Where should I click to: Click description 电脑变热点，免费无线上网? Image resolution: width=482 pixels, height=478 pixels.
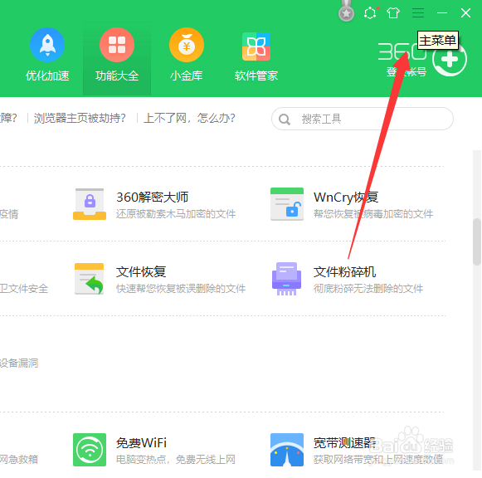(176, 460)
